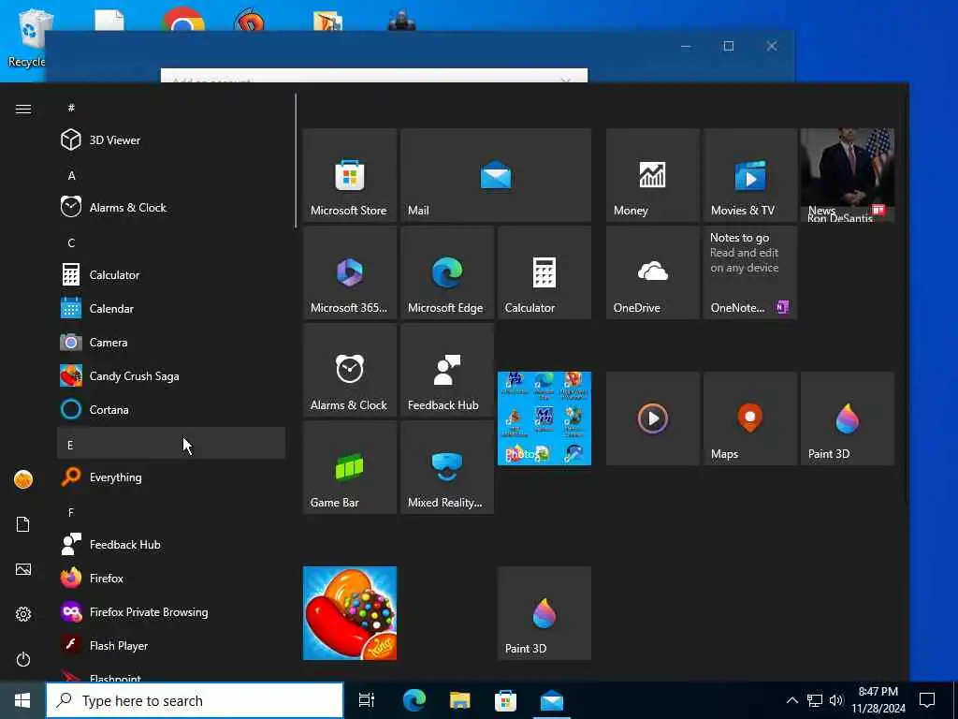
Task: Open Flash Player from app list
Action: coord(171,645)
